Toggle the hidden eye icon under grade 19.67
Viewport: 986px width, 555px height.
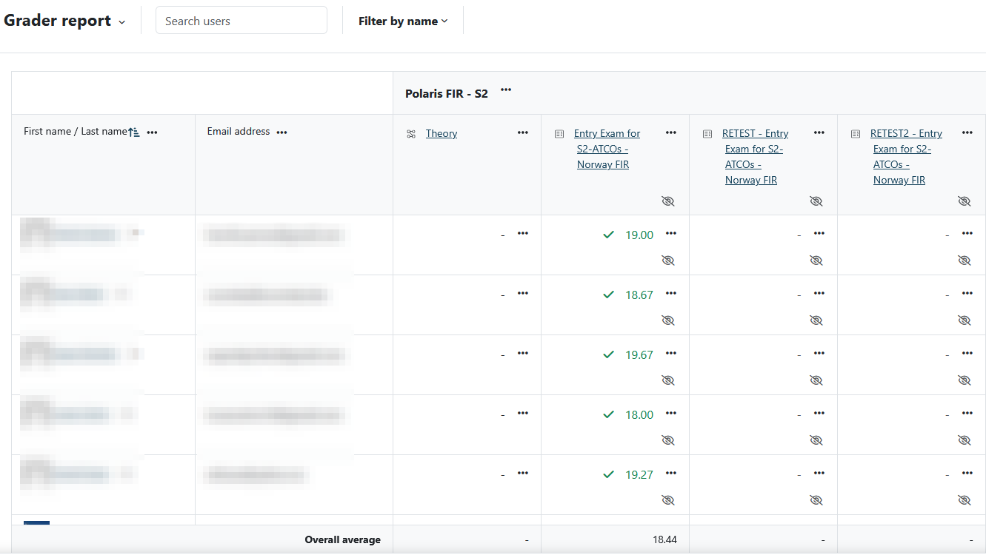coord(668,380)
